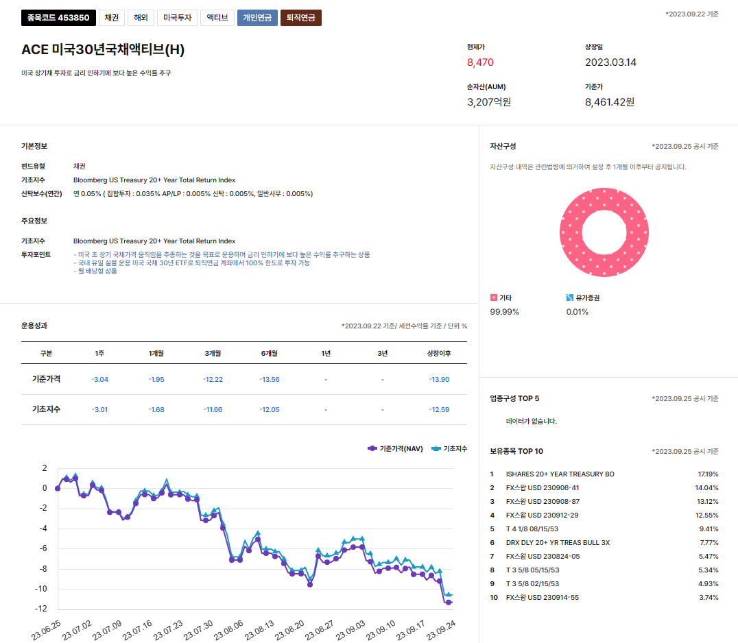Click holding FX스왑 USD 230908-87
The width and height of the screenshot is (738, 643).
[x=543, y=501]
